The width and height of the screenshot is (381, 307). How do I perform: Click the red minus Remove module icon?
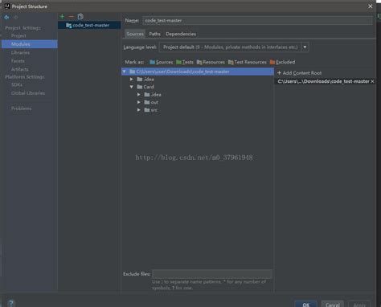click(71, 17)
